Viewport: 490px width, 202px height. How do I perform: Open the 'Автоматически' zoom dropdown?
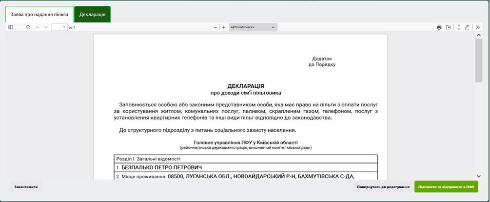(253, 27)
